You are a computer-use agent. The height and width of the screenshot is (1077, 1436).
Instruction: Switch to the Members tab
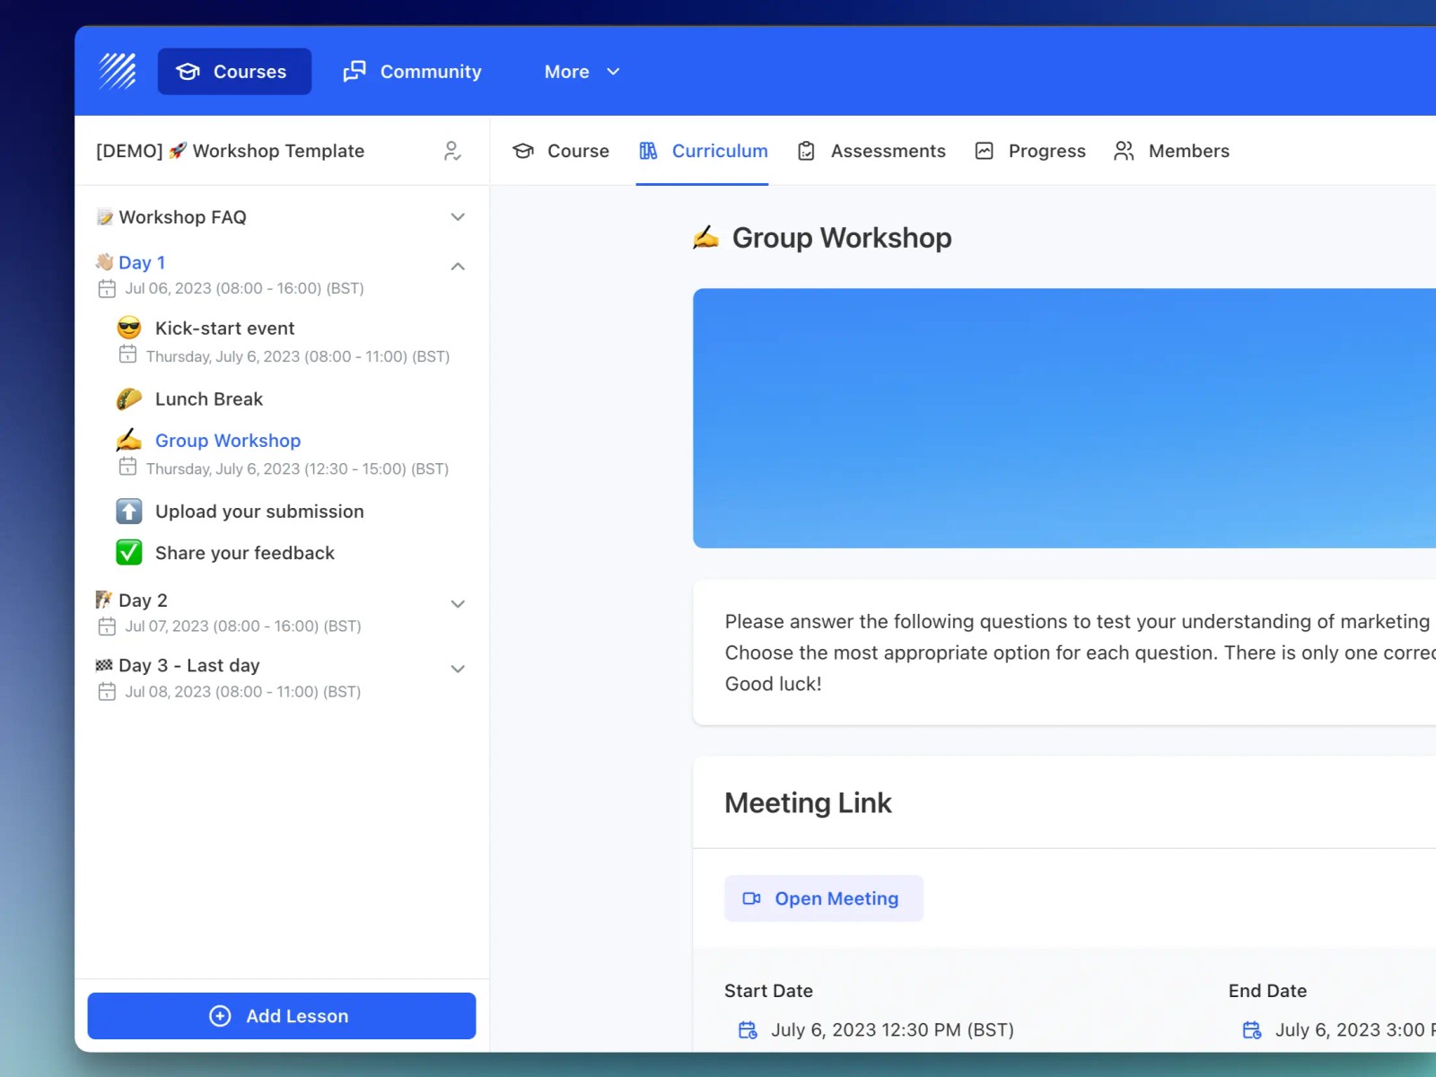point(1171,151)
